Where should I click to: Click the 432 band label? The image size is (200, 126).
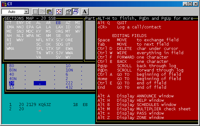pyautogui.click(x=69, y=87)
